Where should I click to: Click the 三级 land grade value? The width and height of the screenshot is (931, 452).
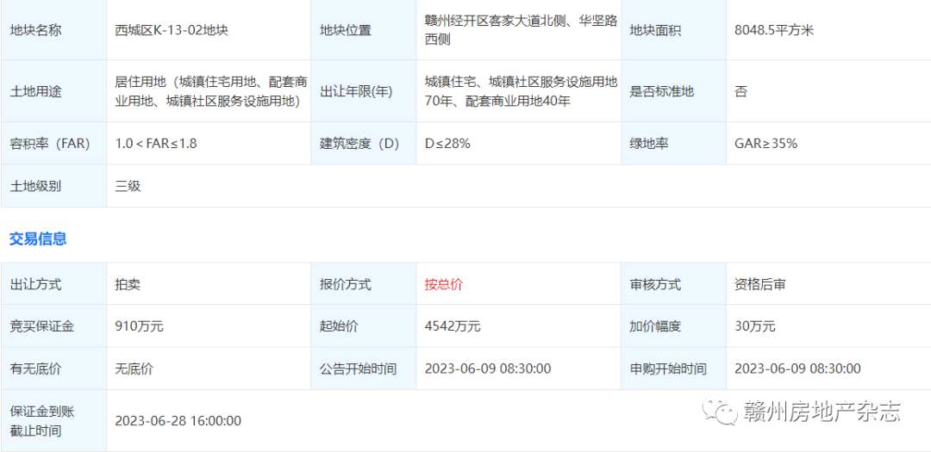click(x=128, y=186)
